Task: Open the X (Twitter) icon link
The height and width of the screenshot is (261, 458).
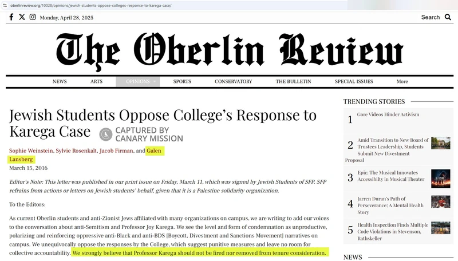Action: [22, 17]
